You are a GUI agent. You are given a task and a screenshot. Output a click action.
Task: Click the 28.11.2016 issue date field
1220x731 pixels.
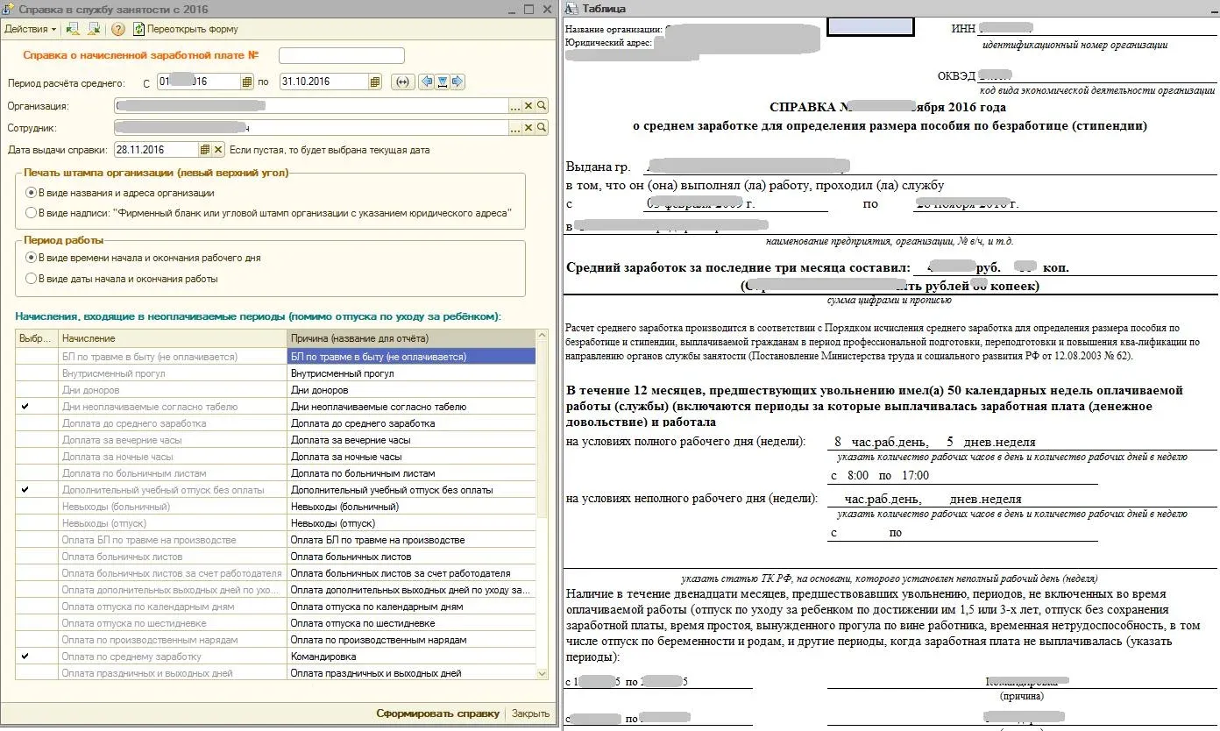click(157, 150)
